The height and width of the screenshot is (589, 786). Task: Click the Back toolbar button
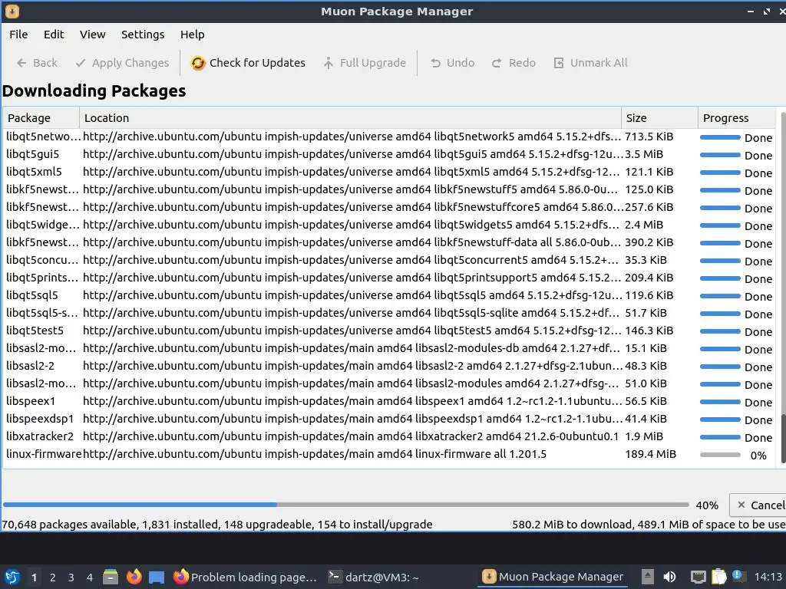[37, 63]
